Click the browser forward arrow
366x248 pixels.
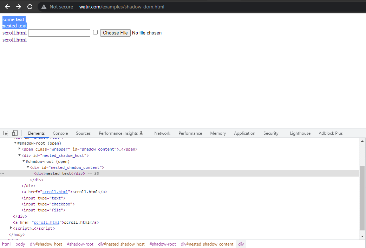point(19,7)
